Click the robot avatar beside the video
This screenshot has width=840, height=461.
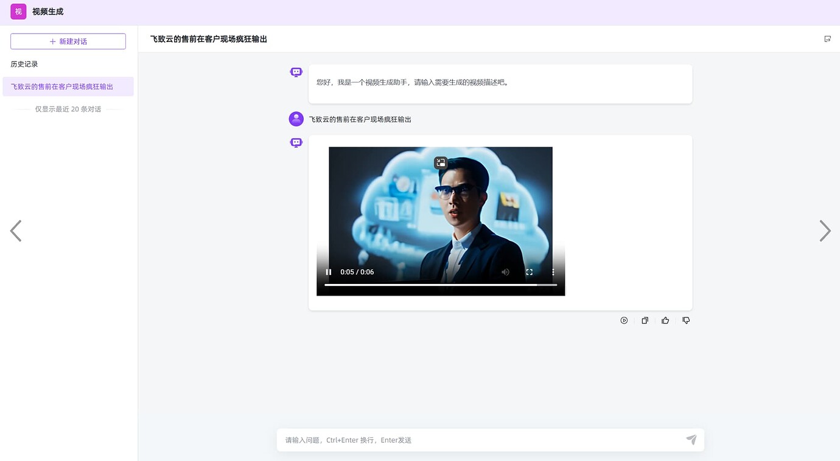point(296,143)
